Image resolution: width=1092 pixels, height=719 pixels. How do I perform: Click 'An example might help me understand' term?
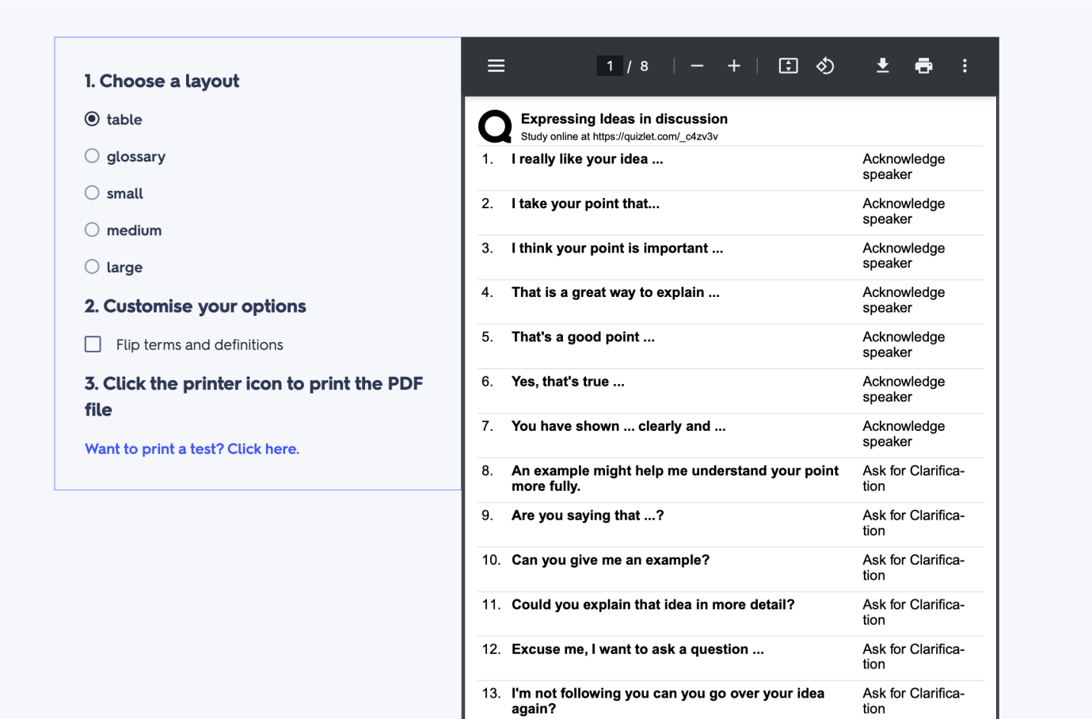coord(675,478)
